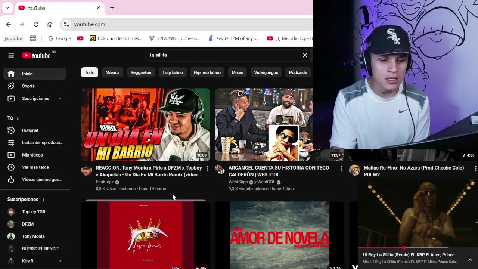Image resolution: width=478 pixels, height=269 pixels.
Task: Open Listas de reproducción
Action: coord(35,142)
